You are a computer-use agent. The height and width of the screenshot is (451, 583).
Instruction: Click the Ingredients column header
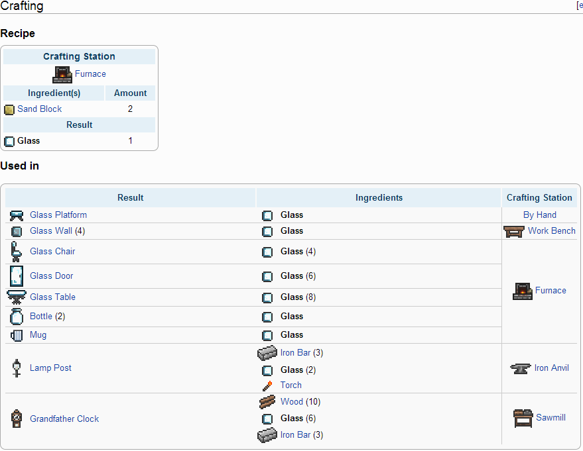pos(379,198)
